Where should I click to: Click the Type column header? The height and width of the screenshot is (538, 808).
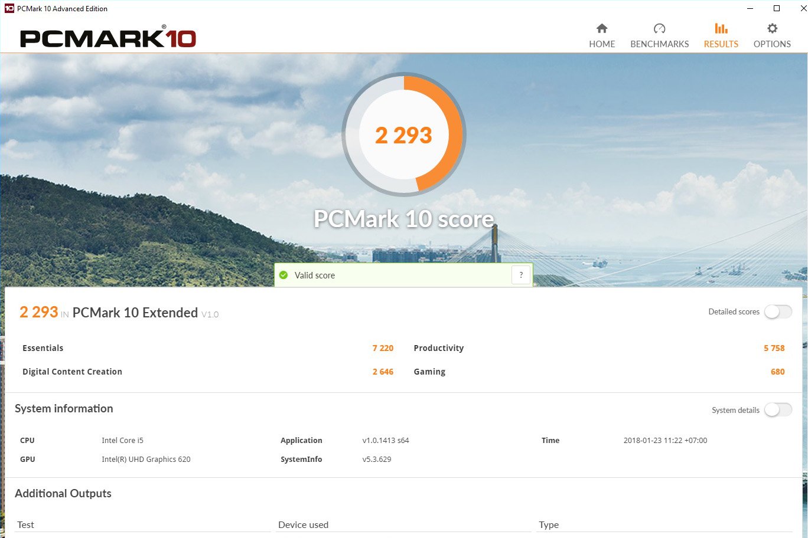click(549, 525)
